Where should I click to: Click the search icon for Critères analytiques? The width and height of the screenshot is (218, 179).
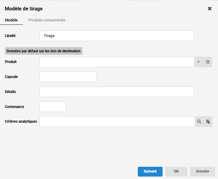click(x=199, y=121)
